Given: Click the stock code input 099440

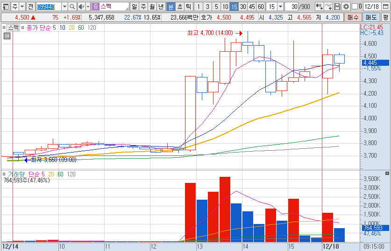Looking at the screenshot, I should 49,7.
